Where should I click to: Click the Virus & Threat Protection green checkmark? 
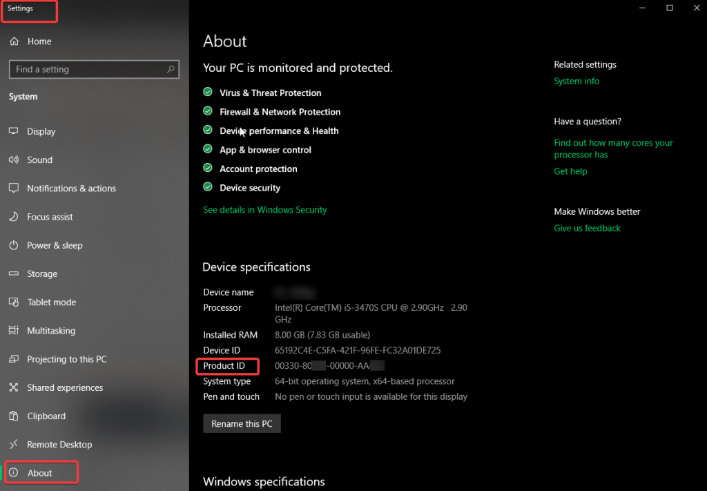pyautogui.click(x=207, y=92)
